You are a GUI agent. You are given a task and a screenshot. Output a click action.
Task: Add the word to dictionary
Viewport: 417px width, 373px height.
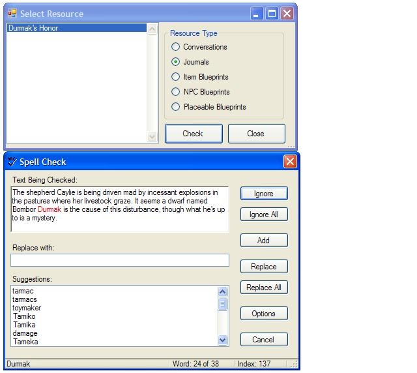coord(263,241)
